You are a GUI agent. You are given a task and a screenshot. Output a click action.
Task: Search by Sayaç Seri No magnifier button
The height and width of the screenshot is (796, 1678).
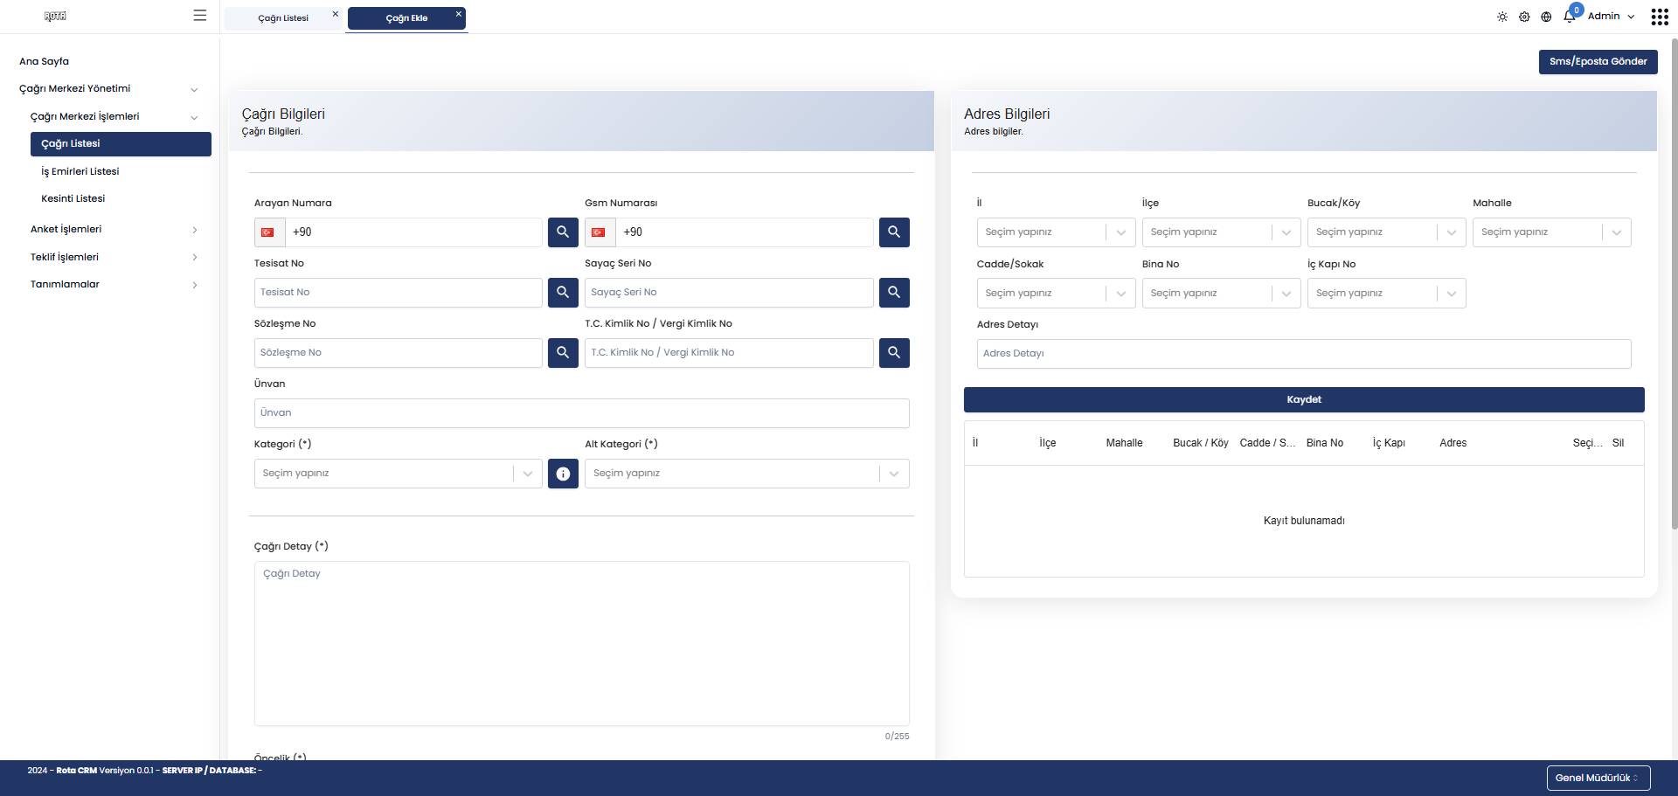click(894, 293)
